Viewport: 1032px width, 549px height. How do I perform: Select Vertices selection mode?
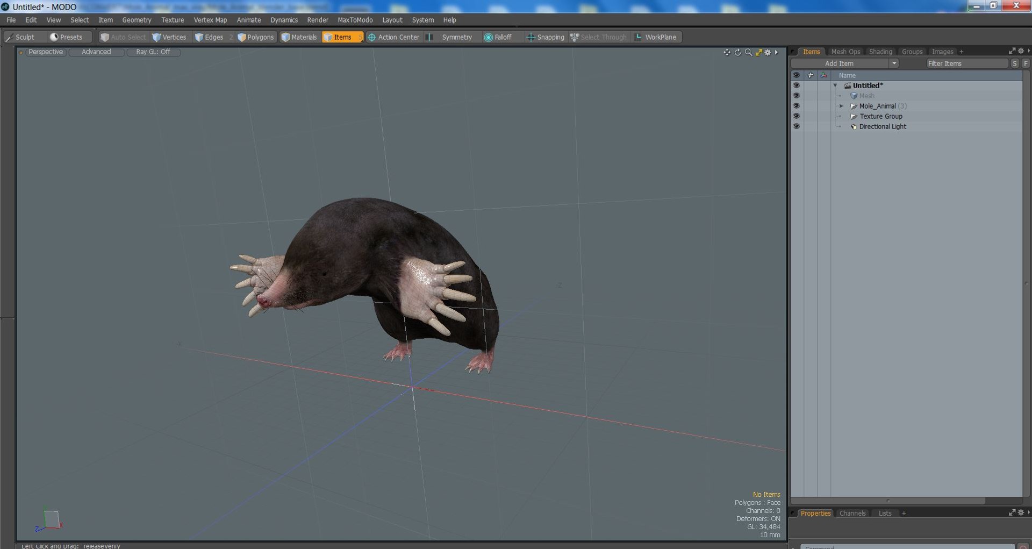[169, 37]
